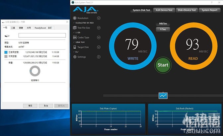Expand the Codec Type dropdown

99,37
